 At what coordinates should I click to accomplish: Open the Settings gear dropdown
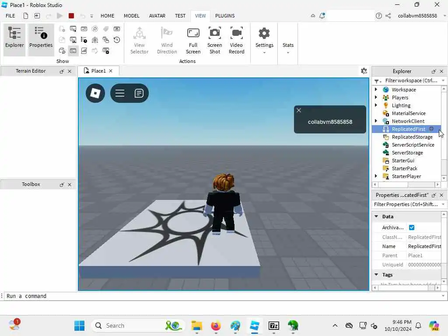(x=264, y=40)
